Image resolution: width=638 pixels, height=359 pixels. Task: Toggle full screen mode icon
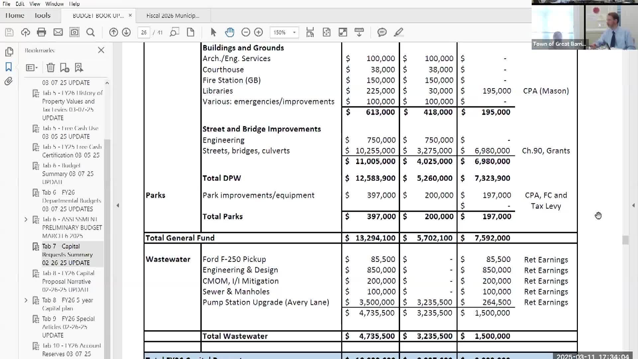coord(343,32)
